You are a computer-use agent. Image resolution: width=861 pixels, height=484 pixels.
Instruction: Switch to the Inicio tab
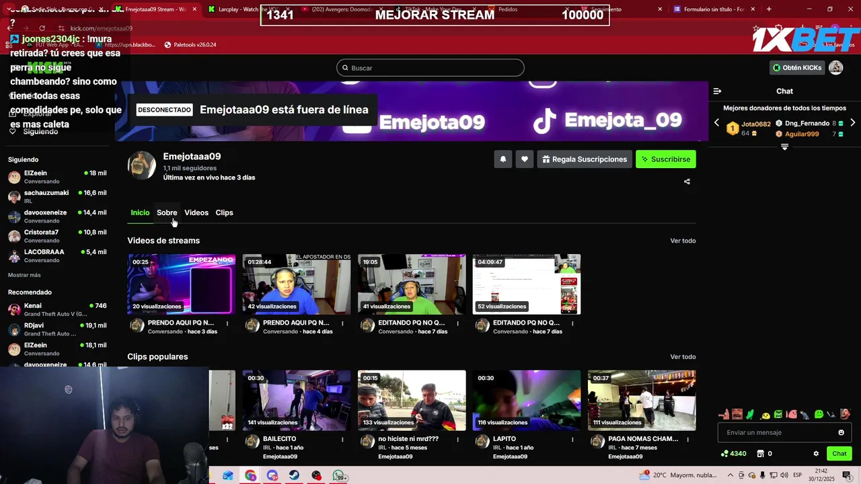tap(140, 212)
